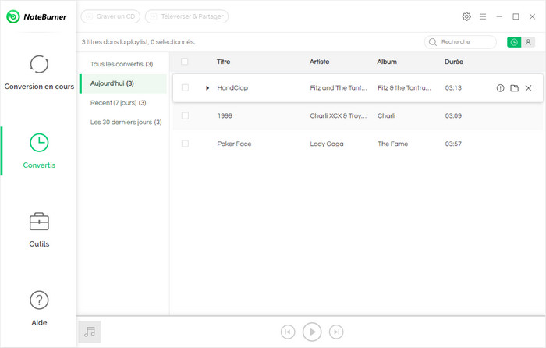Select the Poker Face track title

pyautogui.click(x=234, y=144)
